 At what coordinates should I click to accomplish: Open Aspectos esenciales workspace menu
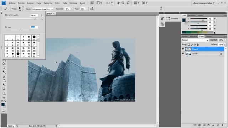pos(204,3)
